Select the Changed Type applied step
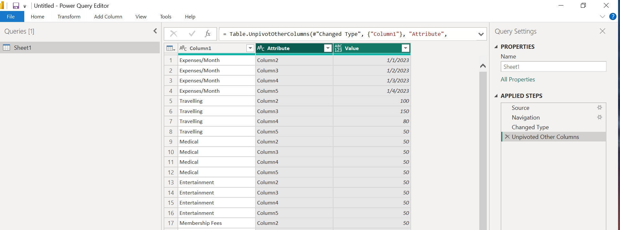This screenshot has height=230, width=620. pos(530,127)
